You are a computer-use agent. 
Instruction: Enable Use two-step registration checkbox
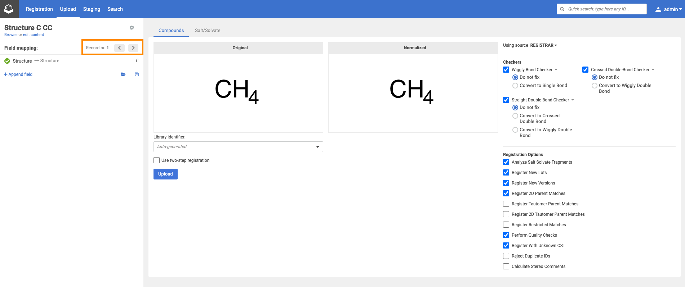pyautogui.click(x=157, y=160)
